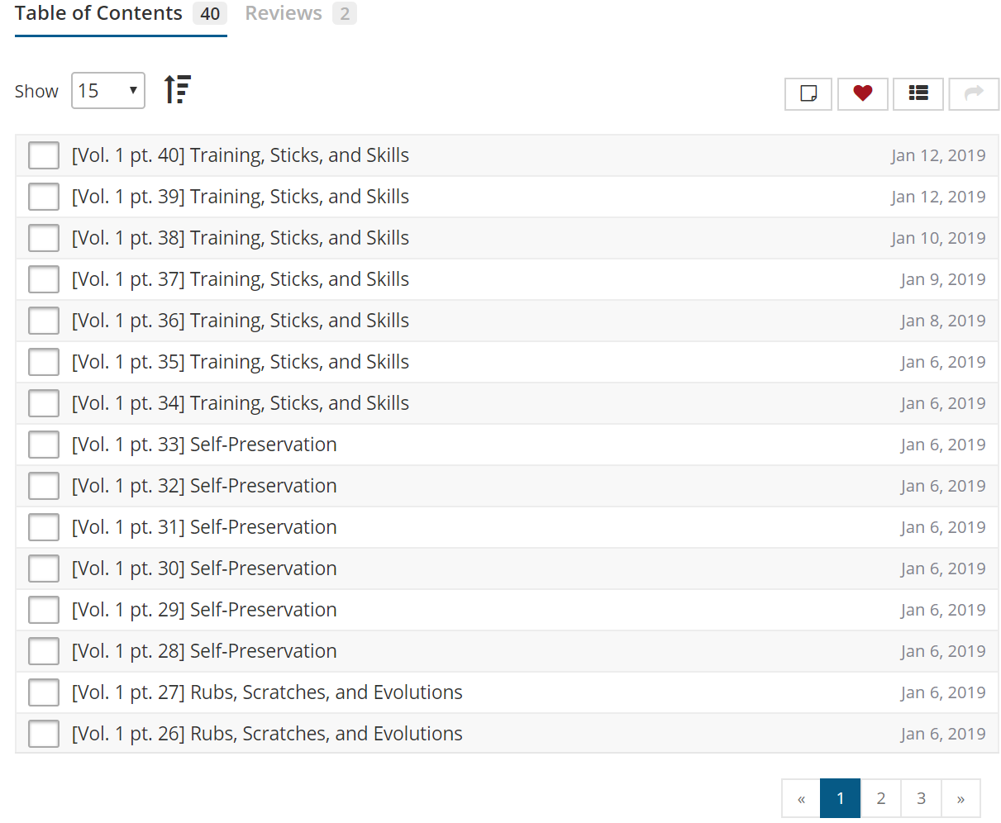Go to next page with » arrow
Screen dimensions: 1001x823
960,798
